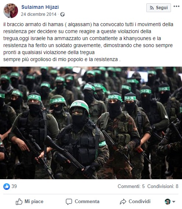Open the three-dots post options menu

click(176, 6)
